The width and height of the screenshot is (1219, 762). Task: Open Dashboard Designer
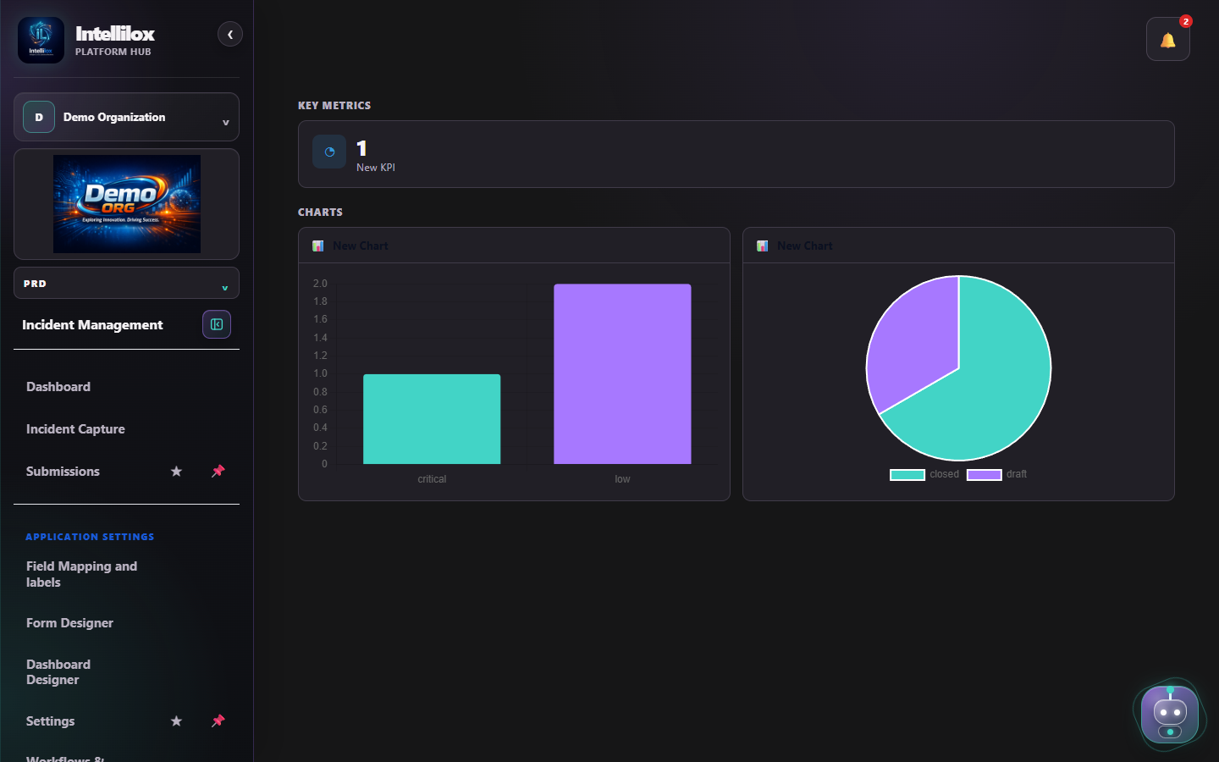58,672
